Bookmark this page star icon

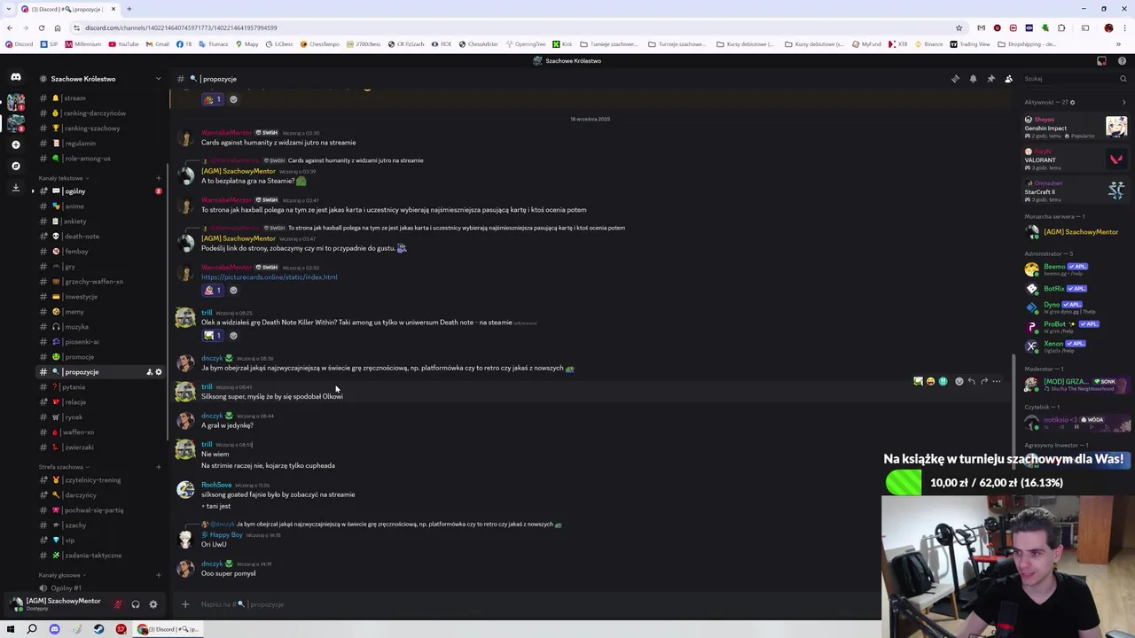[959, 27]
